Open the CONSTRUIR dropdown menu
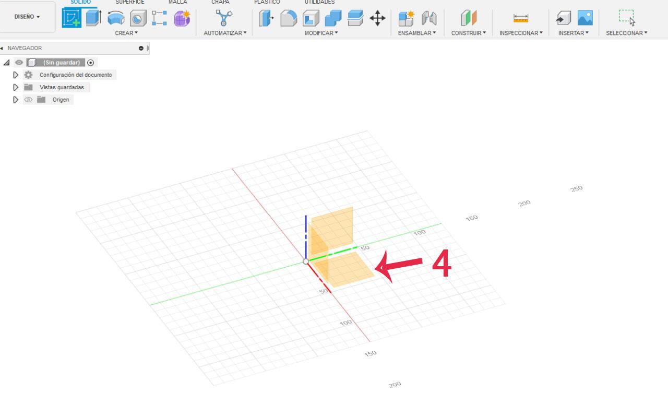Screen dimensions: 668x393 tap(469, 33)
